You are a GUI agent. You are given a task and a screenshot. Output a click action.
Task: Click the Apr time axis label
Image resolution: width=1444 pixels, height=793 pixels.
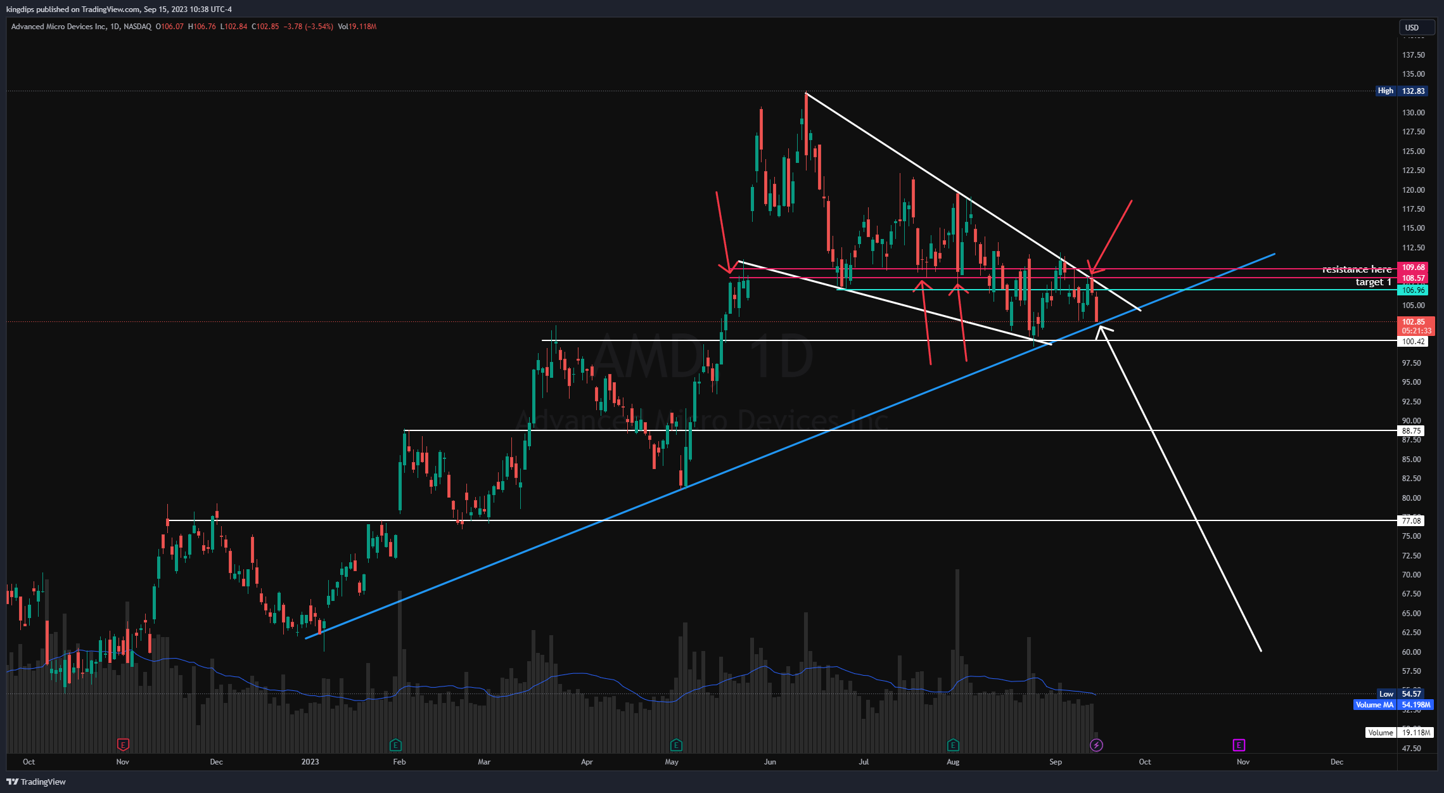coord(587,762)
